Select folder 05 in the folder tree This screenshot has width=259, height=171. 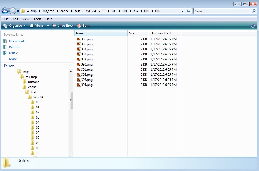click(37, 128)
